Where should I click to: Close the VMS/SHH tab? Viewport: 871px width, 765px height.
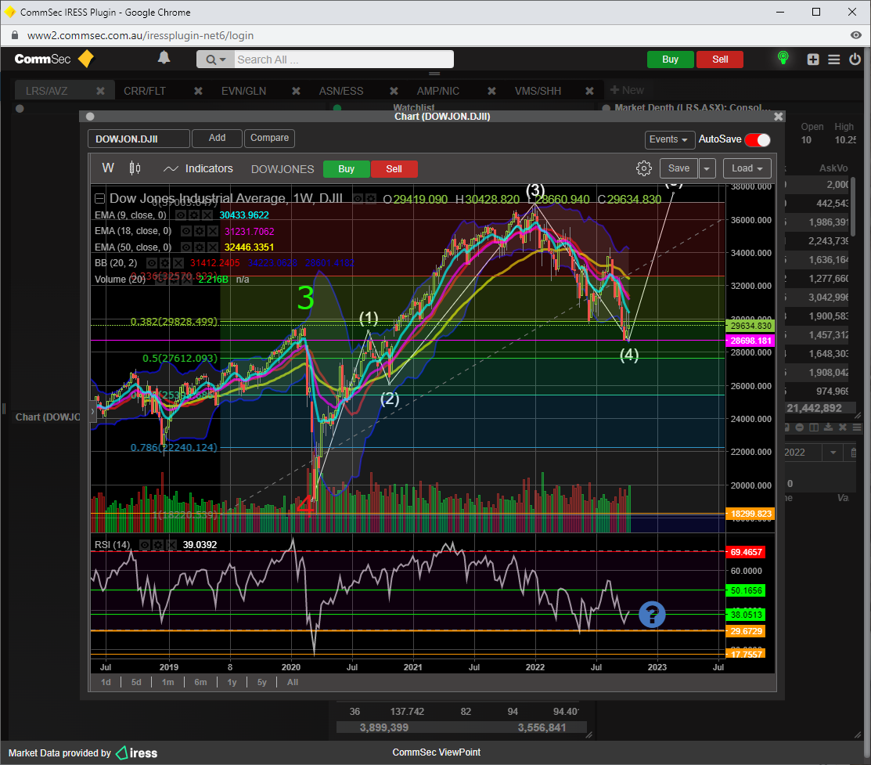click(x=589, y=91)
